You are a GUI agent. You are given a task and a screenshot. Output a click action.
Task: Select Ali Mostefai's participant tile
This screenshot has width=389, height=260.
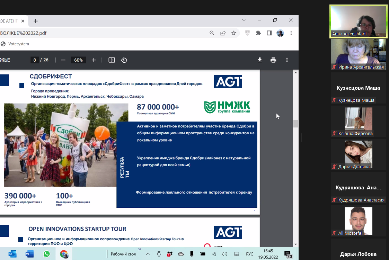tap(358, 221)
